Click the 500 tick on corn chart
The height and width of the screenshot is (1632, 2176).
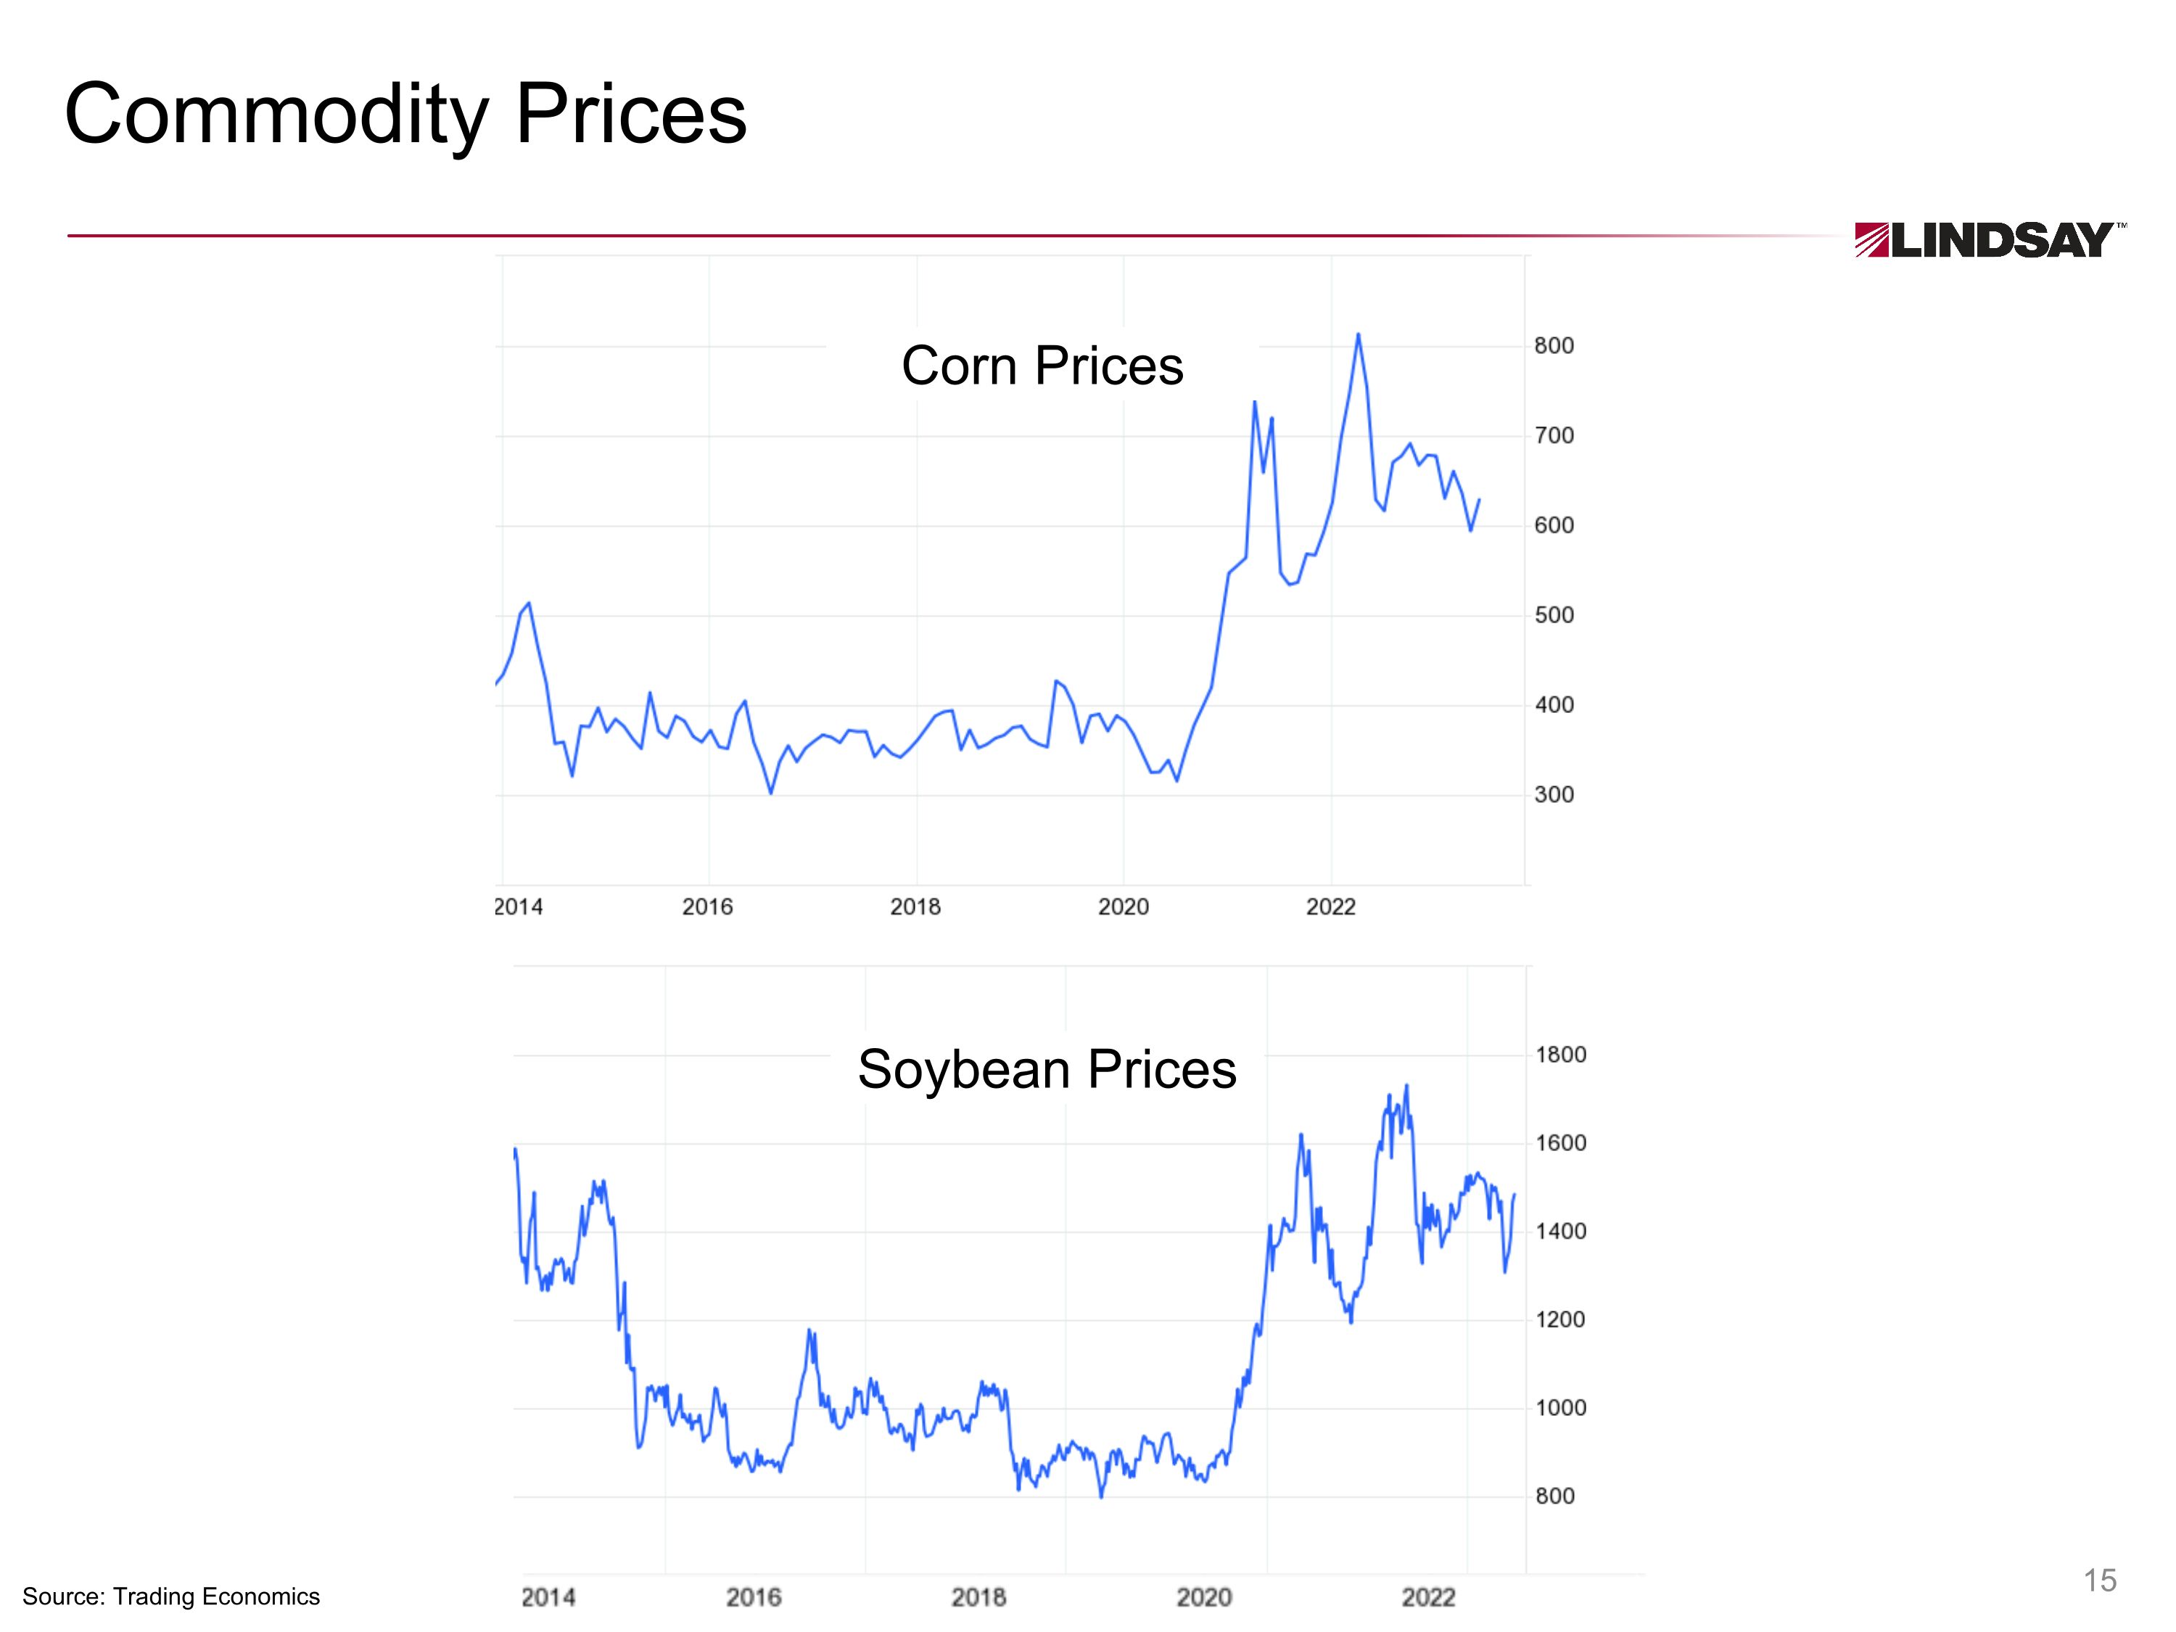[x=1554, y=616]
